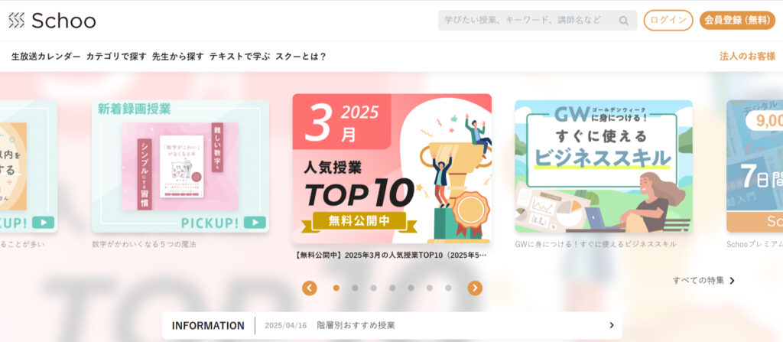Click chevron next to すべての特集

(x=732, y=281)
